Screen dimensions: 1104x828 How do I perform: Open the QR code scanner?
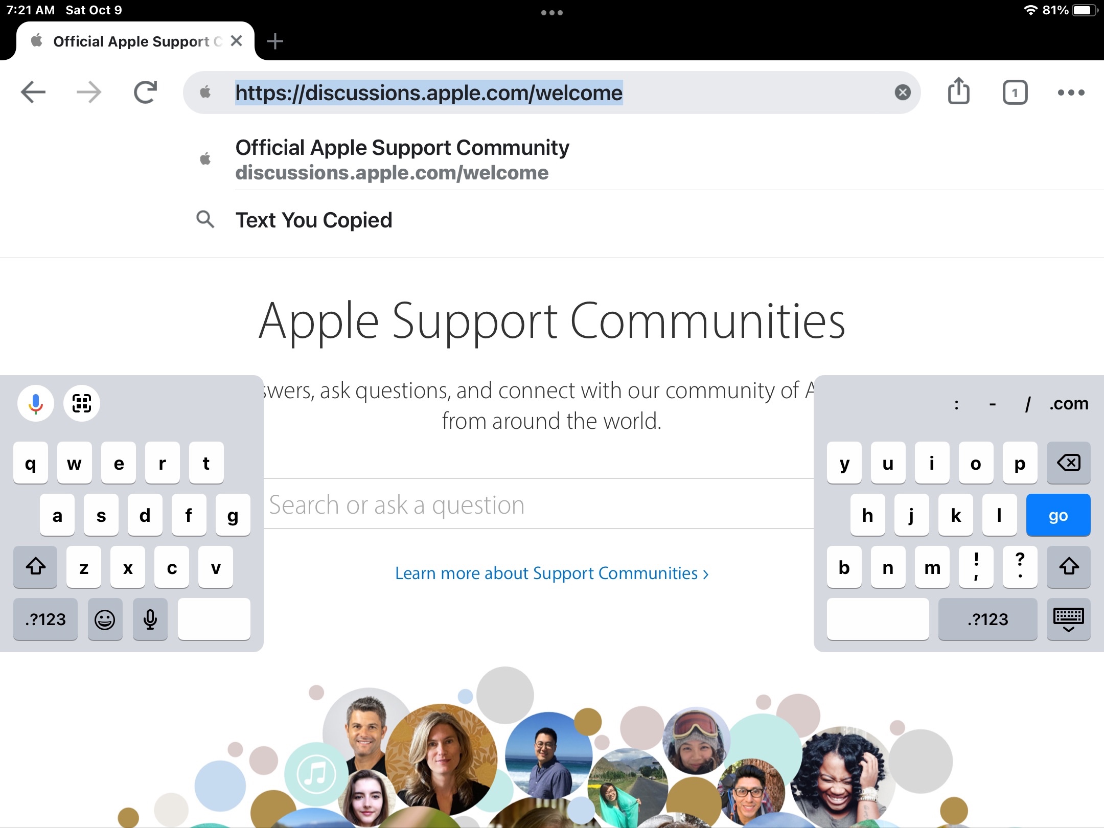coord(82,403)
